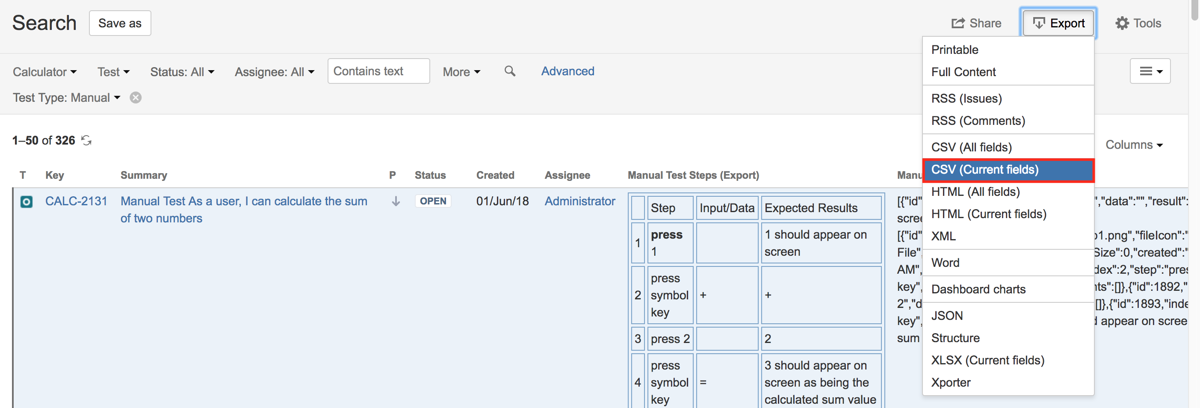Choose Printable export option
Image resolution: width=1200 pixels, height=408 pixels.
click(x=1008, y=50)
